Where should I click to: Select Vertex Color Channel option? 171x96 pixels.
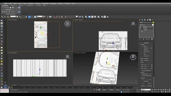[x=141, y=76]
